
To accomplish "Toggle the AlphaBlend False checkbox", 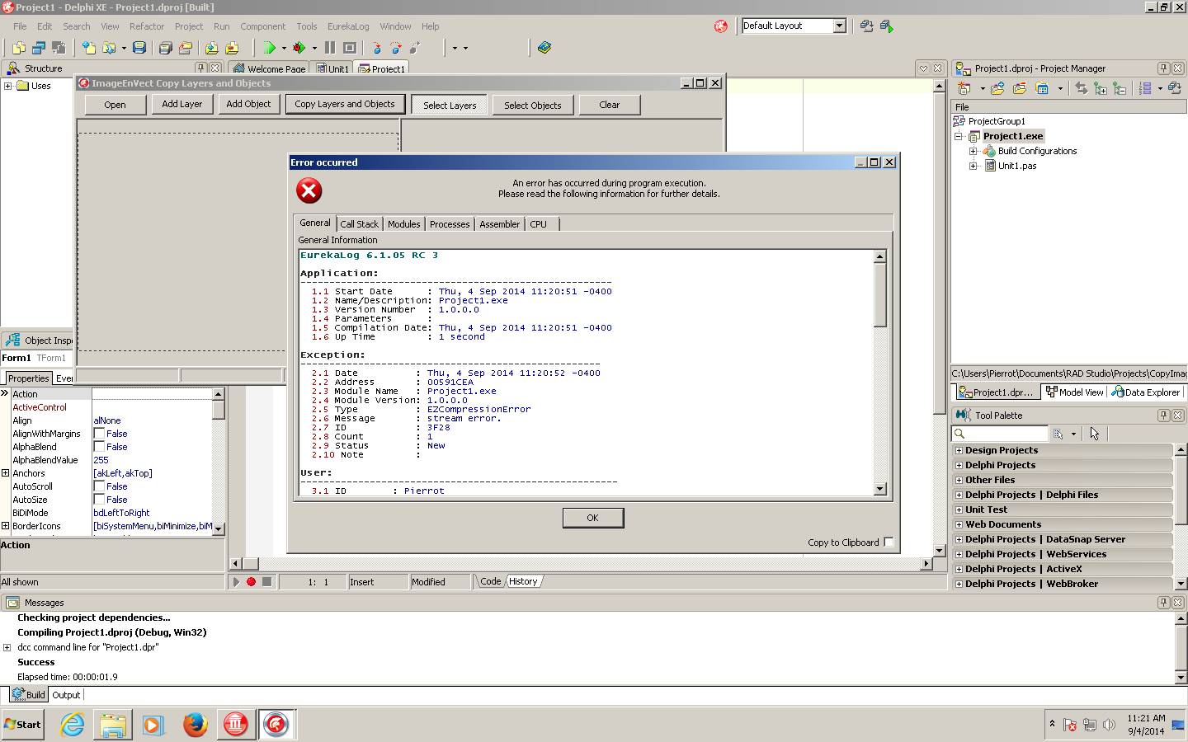I will 99,447.
